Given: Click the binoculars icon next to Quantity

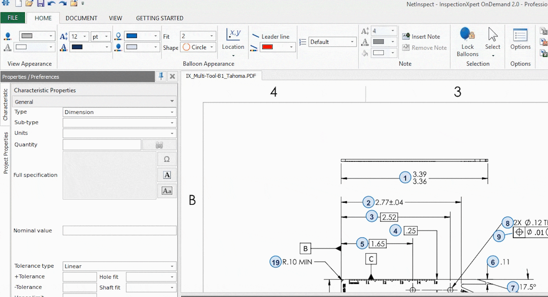Looking at the screenshot, I should click(159, 145).
